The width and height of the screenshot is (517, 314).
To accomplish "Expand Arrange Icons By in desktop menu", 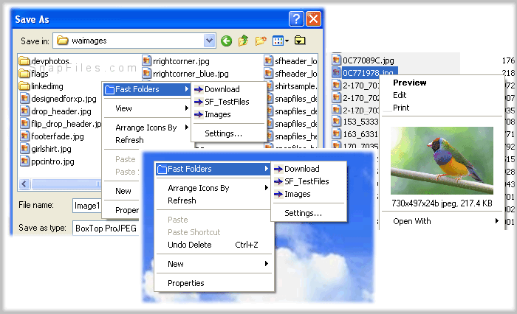I will 213,188.
